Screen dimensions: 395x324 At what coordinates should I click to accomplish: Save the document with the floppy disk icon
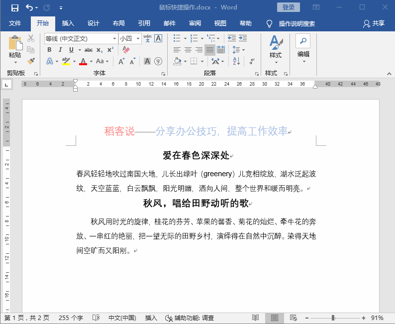tap(15, 8)
